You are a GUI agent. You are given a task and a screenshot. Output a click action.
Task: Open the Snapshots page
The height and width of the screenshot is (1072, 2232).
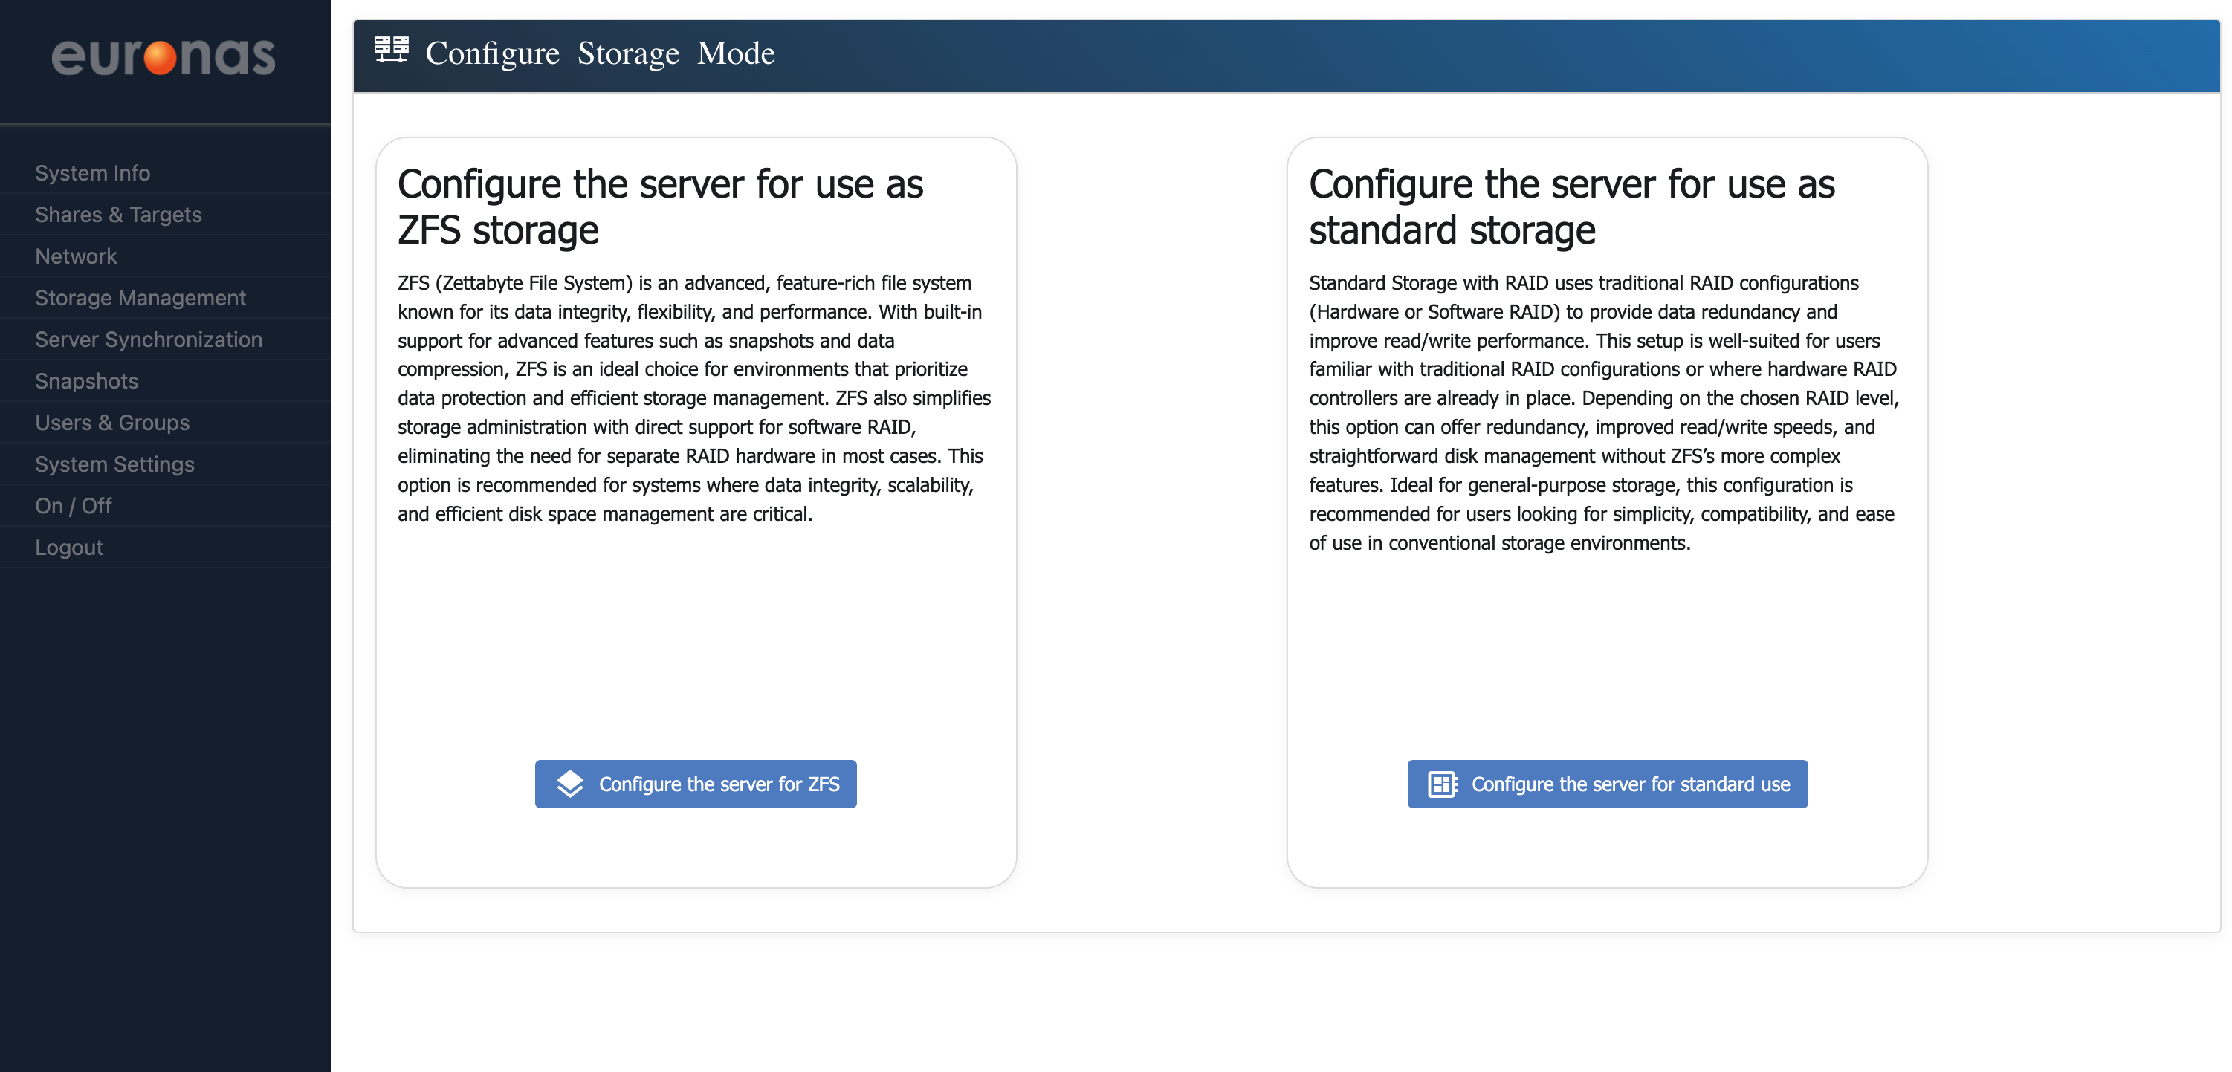tap(87, 381)
